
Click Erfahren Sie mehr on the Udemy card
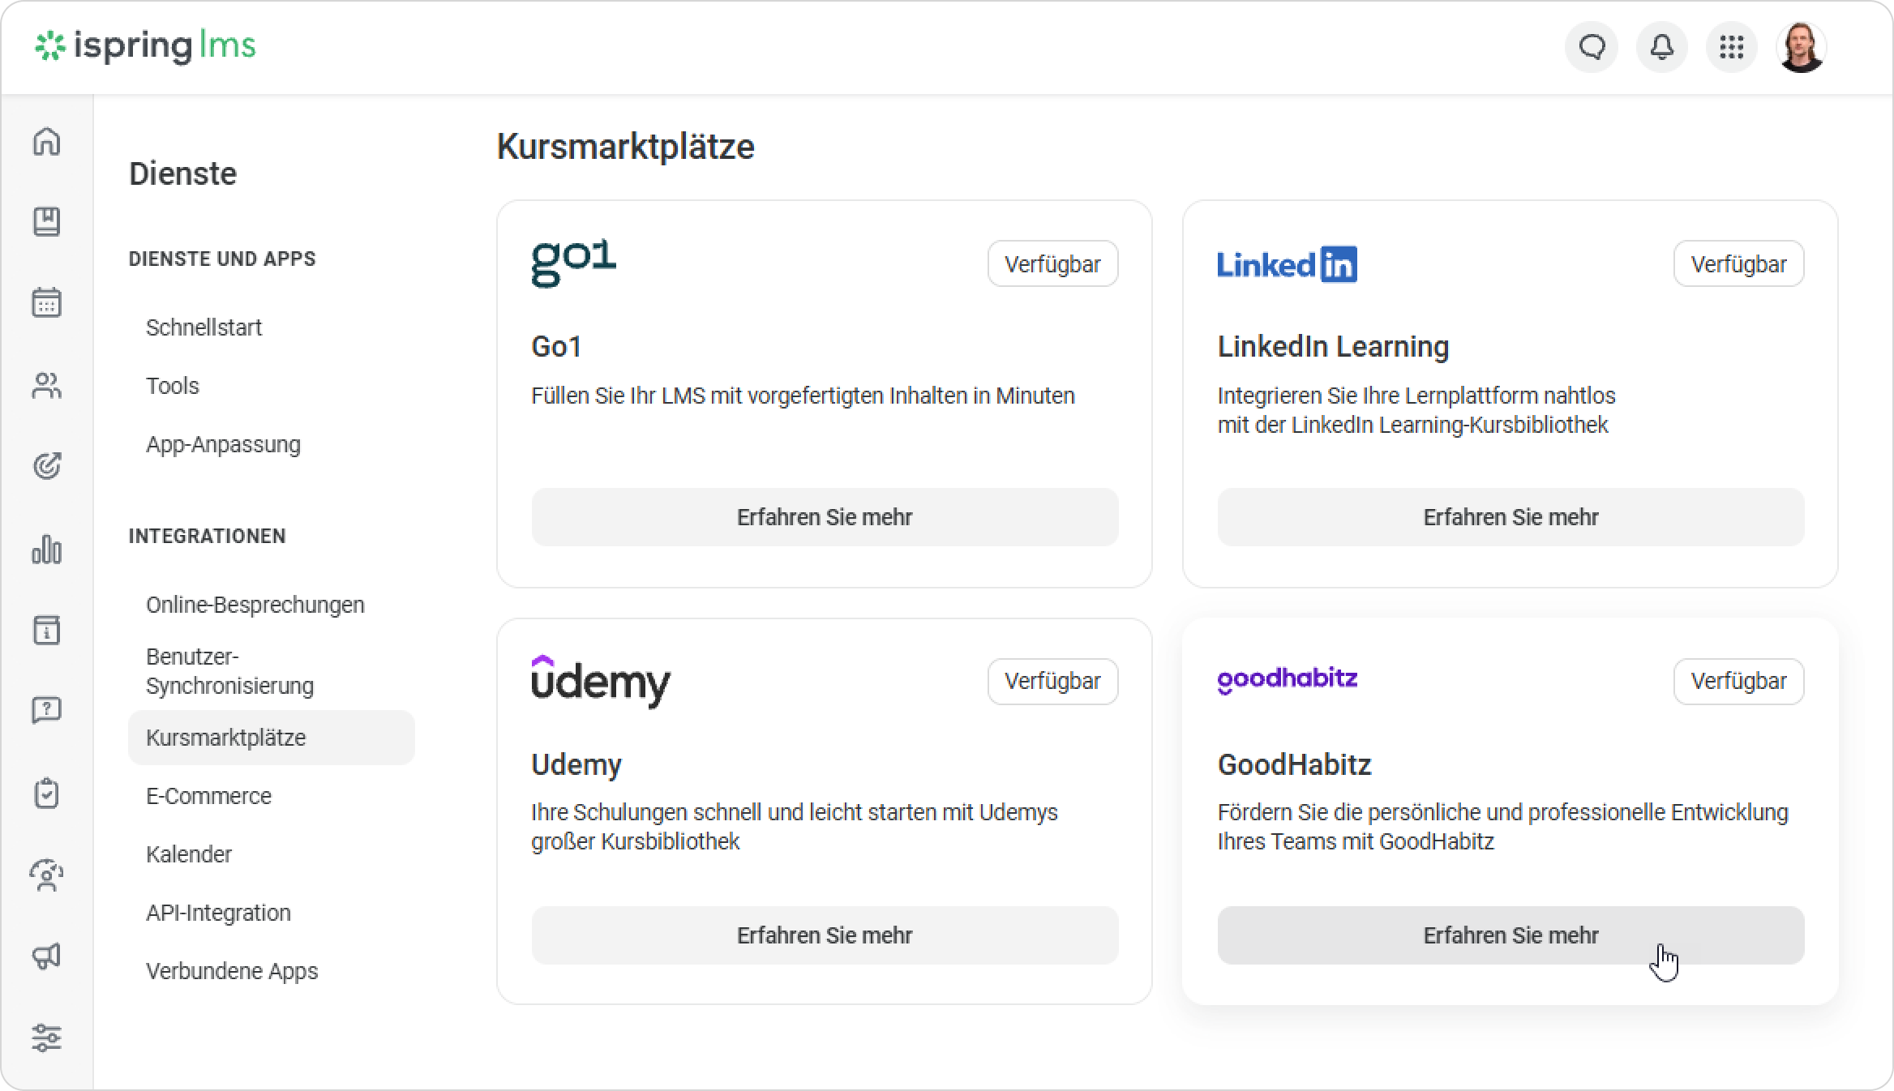[825, 935]
